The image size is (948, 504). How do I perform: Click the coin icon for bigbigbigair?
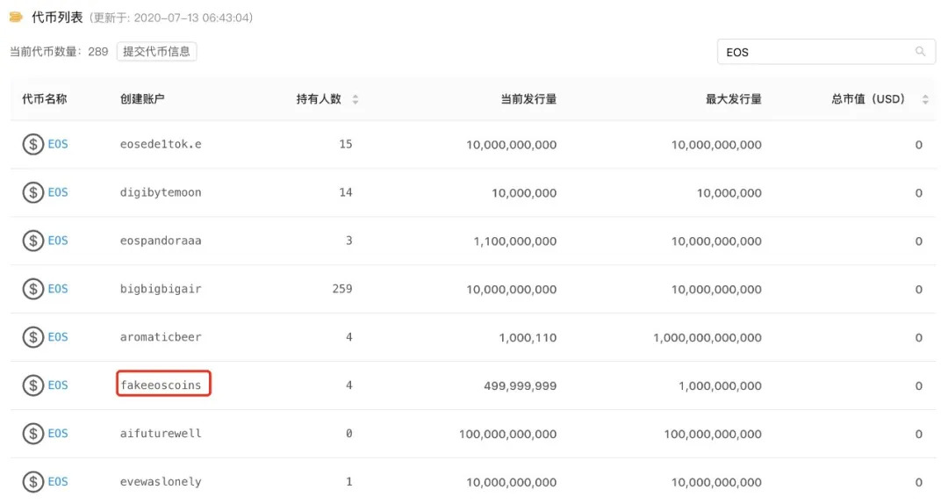tap(33, 289)
